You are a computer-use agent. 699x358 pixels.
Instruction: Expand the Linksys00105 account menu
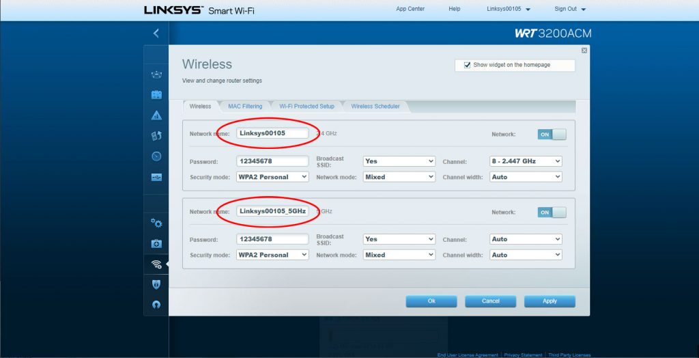click(508, 9)
